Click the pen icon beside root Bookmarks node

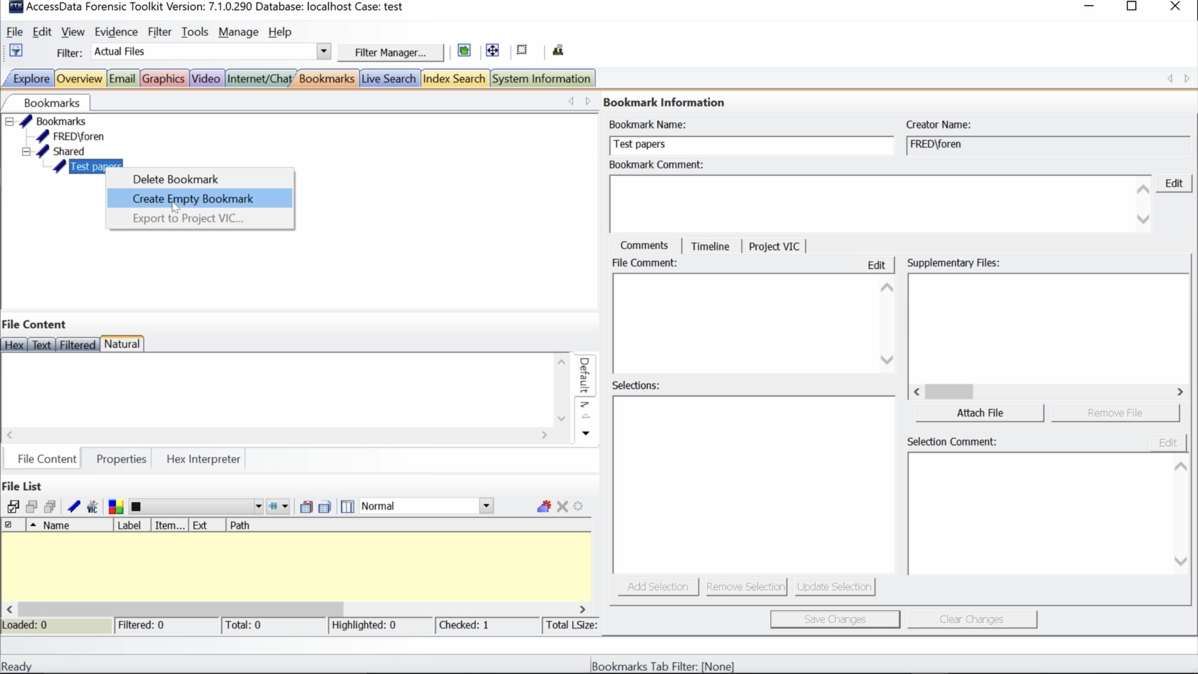pos(26,121)
